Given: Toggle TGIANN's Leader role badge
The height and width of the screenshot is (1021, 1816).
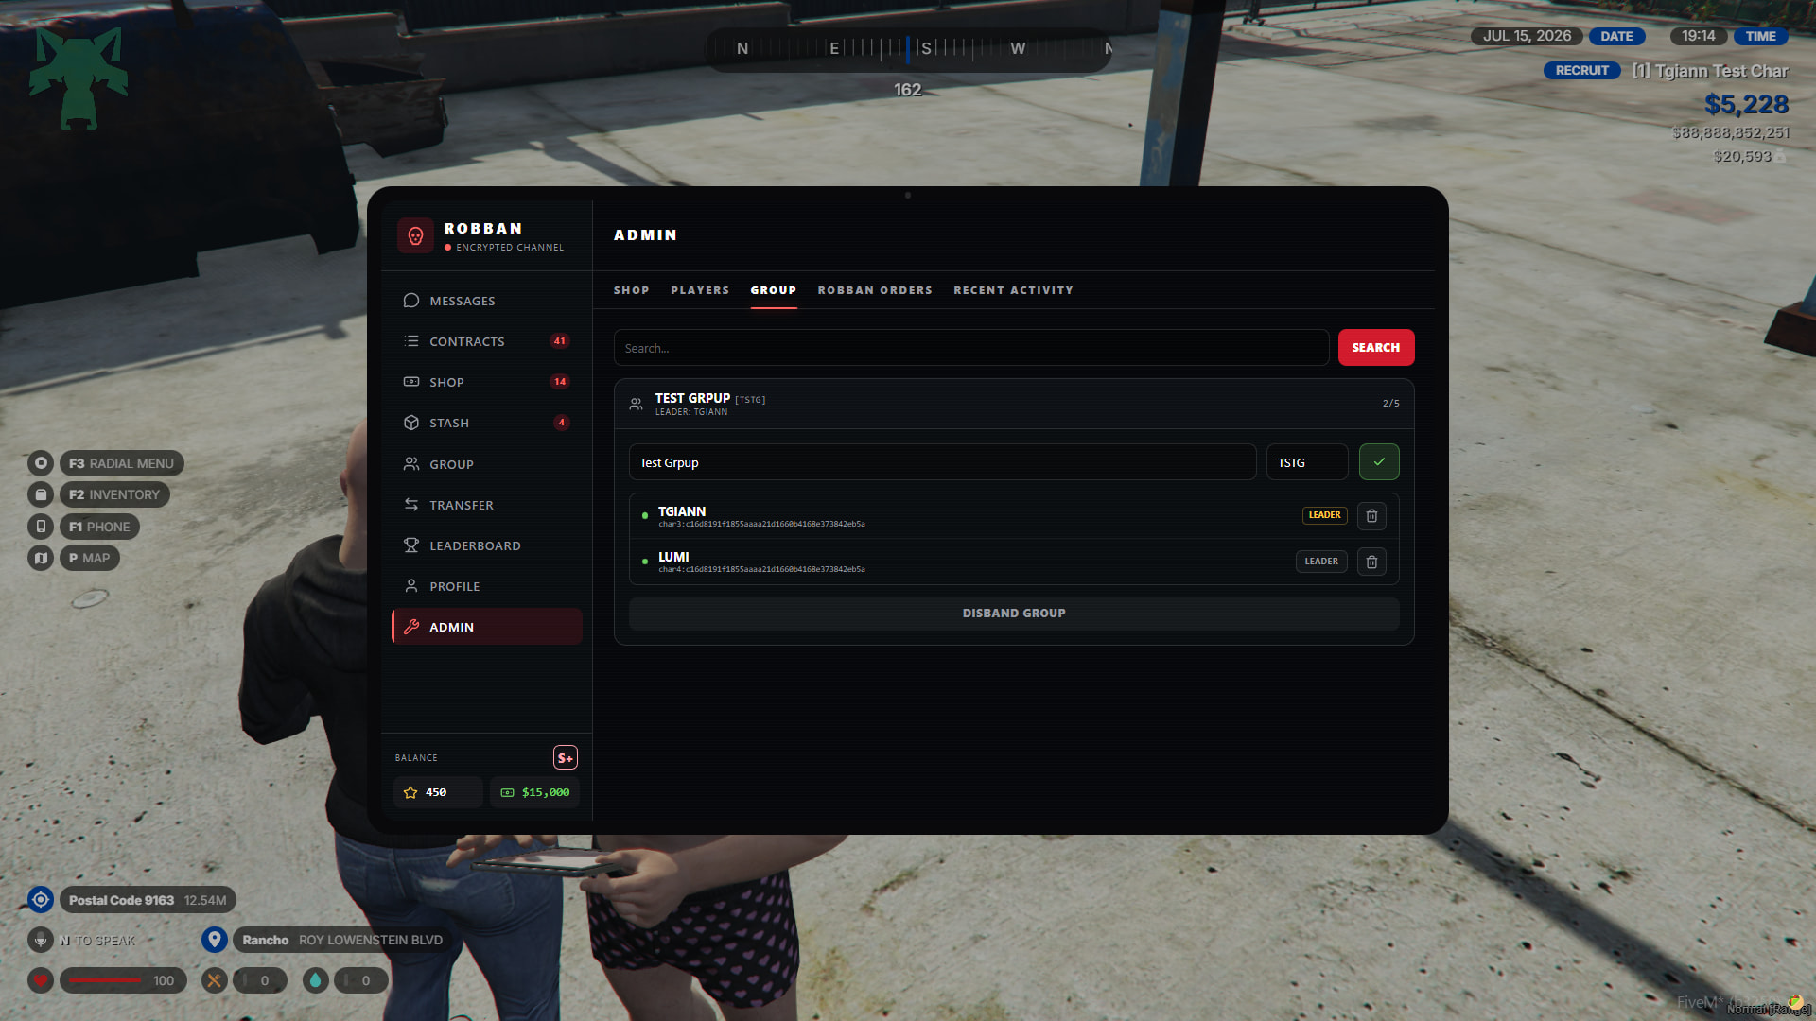Looking at the screenshot, I should click(x=1324, y=515).
